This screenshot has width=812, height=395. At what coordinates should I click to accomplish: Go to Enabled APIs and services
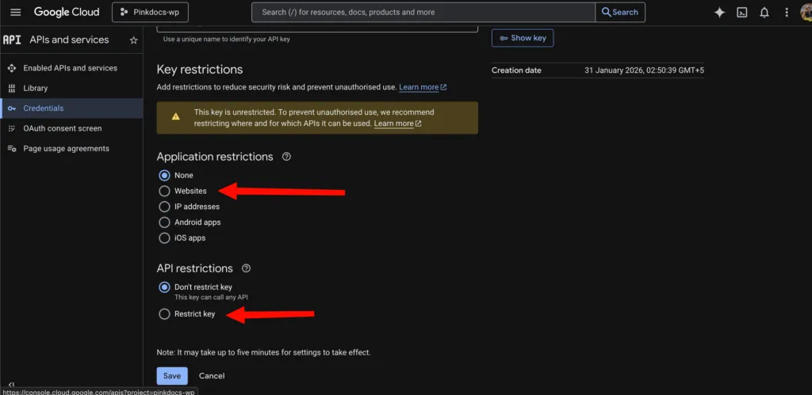(70, 68)
